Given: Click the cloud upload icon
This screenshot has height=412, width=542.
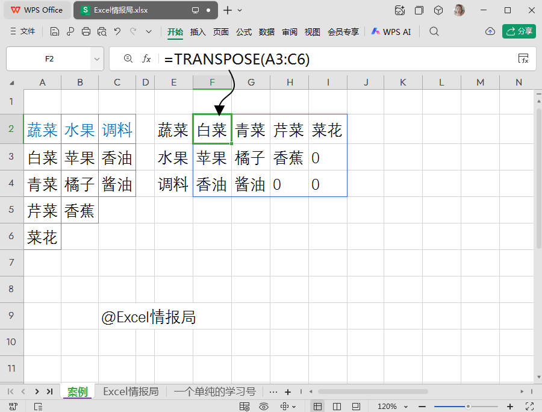Looking at the screenshot, I should pyautogui.click(x=490, y=31).
